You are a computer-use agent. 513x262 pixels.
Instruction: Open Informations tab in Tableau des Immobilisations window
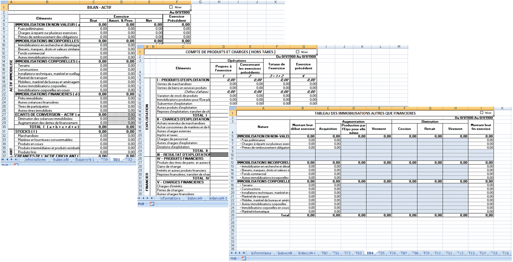click(261, 253)
